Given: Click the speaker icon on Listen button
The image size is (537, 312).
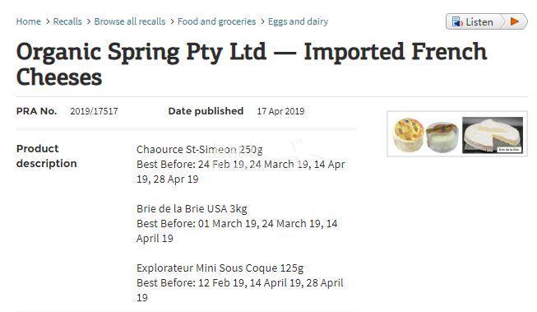Looking at the screenshot, I should (457, 21).
